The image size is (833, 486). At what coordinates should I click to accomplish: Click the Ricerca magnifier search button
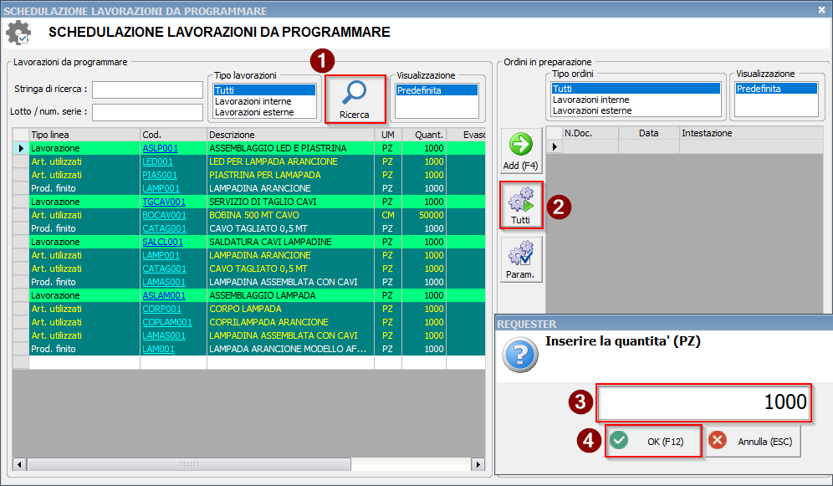tap(355, 99)
